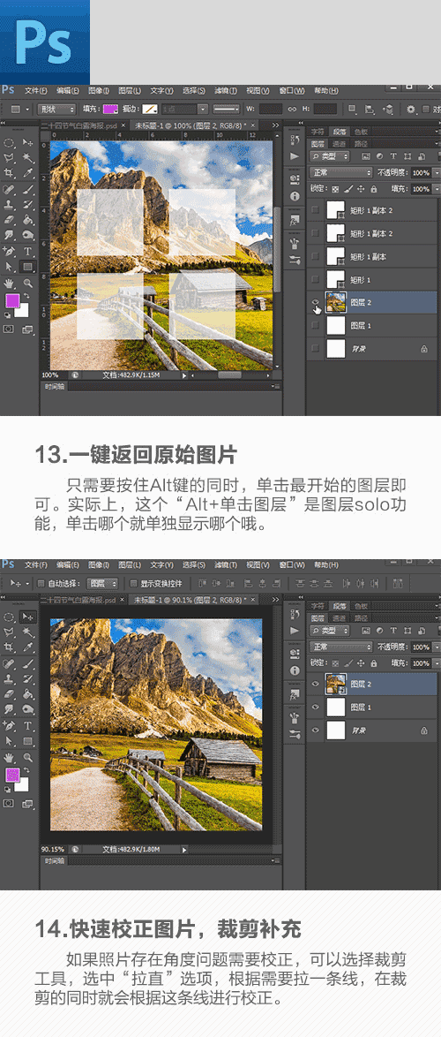The image size is (441, 1037).
Task: Select the first 矩形 1 副本 2 layer row
Action: tap(373, 210)
